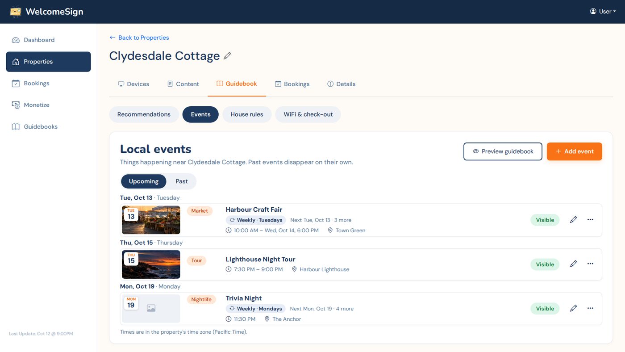Click the Weekly · Mondays recurrence badge
625x352 pixels.
coord(255,309)
